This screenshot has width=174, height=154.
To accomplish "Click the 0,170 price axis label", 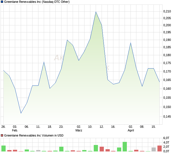I will [167, 71].
